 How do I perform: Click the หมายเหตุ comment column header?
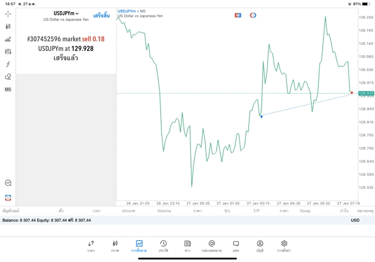point(365,211)
